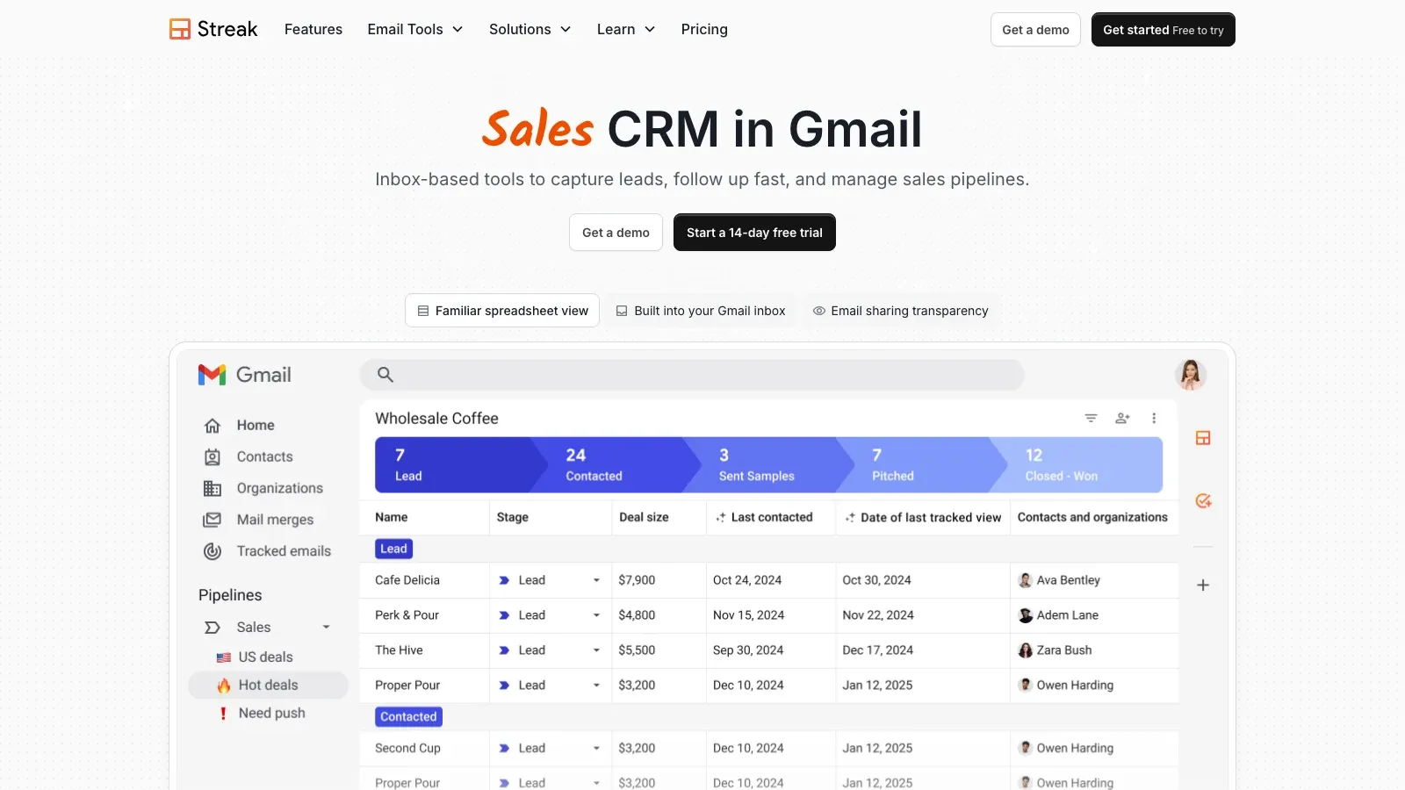1405x790 pixels.
Task: Click the search magnifier icon
Action: pos(385,375)
